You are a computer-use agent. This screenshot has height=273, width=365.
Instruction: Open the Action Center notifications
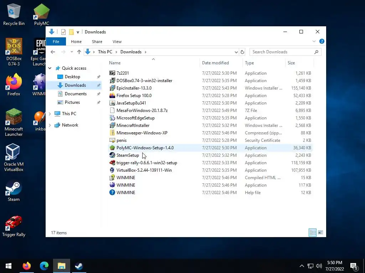354,266
